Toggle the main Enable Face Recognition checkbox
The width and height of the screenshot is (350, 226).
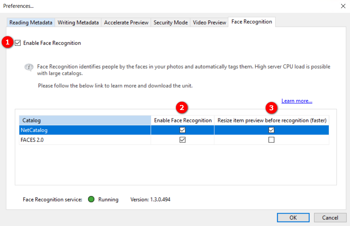18,43
